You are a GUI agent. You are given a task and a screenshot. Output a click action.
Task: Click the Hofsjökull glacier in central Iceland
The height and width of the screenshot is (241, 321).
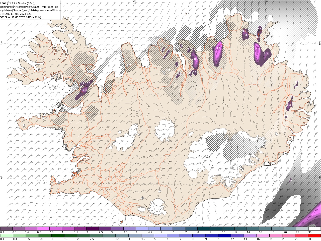click(x=165, y=131)
